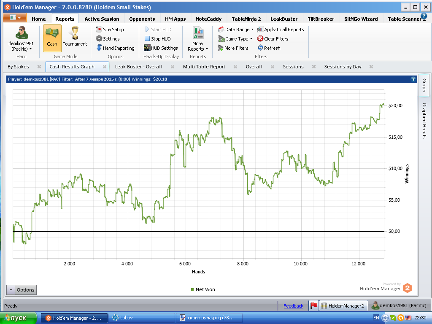Image resolution: width=432 pixels, height=324 pixels.
Task: Expand the demkos1981 (Pacific) hero dropdown
Action: tap(30, 49)
